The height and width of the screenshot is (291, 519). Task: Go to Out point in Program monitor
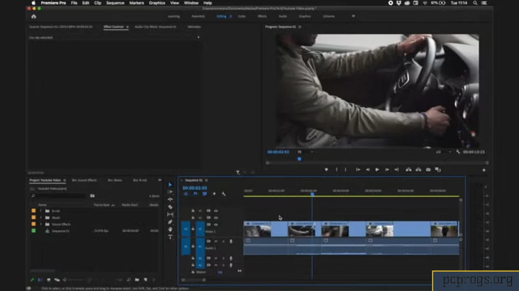pyautogui.click(x=396, y=170)
